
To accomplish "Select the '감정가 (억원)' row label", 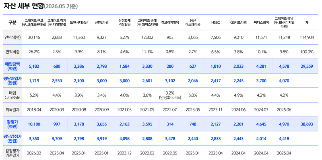I will click(12, 124).
